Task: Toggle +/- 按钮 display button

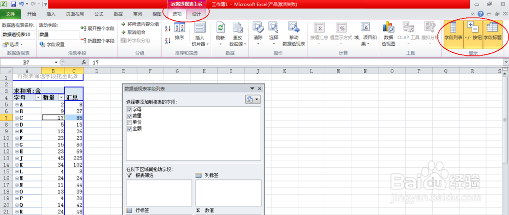Action: (x=473, y=34)
